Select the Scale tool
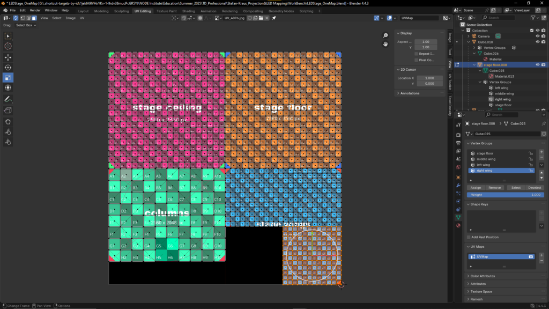 pyautogui.click(x=8, y=77)
